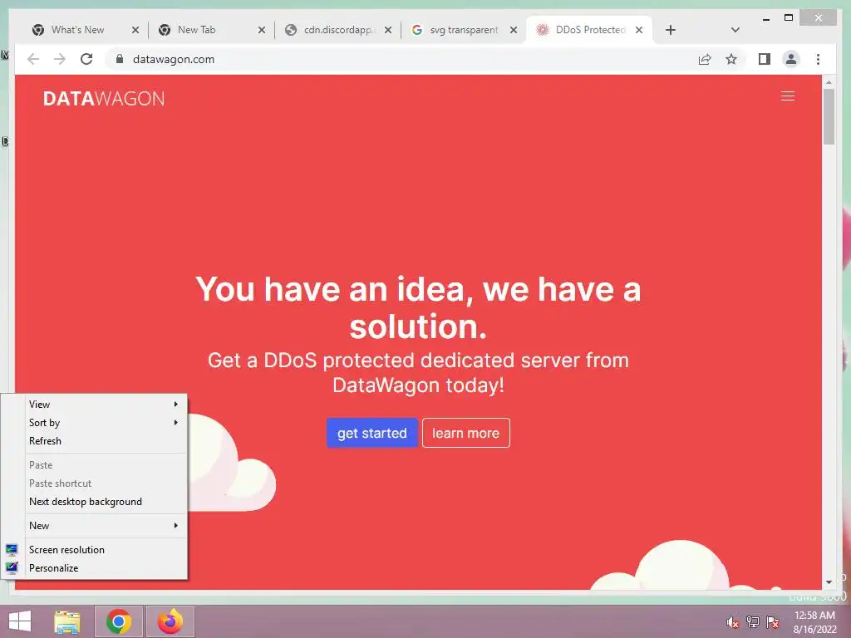Click the Chrome taskbar icon
Image resolution: width=851 pixels, height=638 pixels.
click(119, 621)
